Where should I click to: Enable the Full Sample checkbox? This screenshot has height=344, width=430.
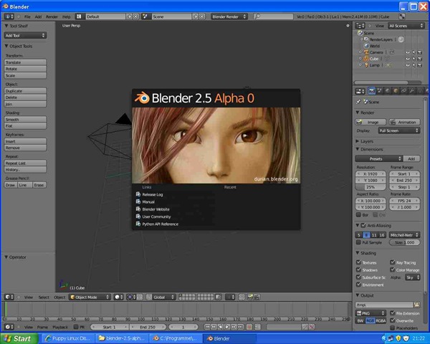click(360, 243)
